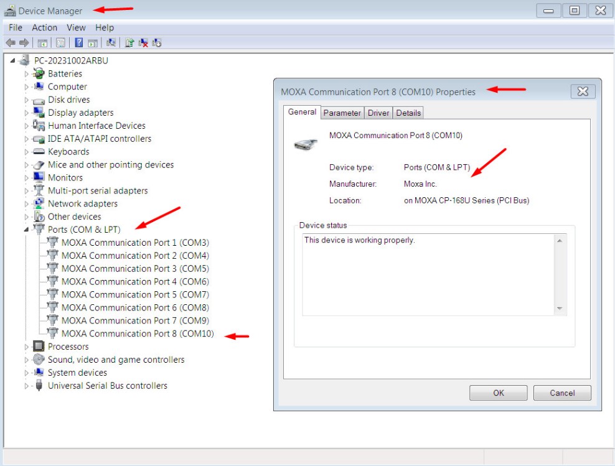The height and width of the screenshot is (466, 615).
Task: Switch to the Details tab
Action: click(408, 113)
